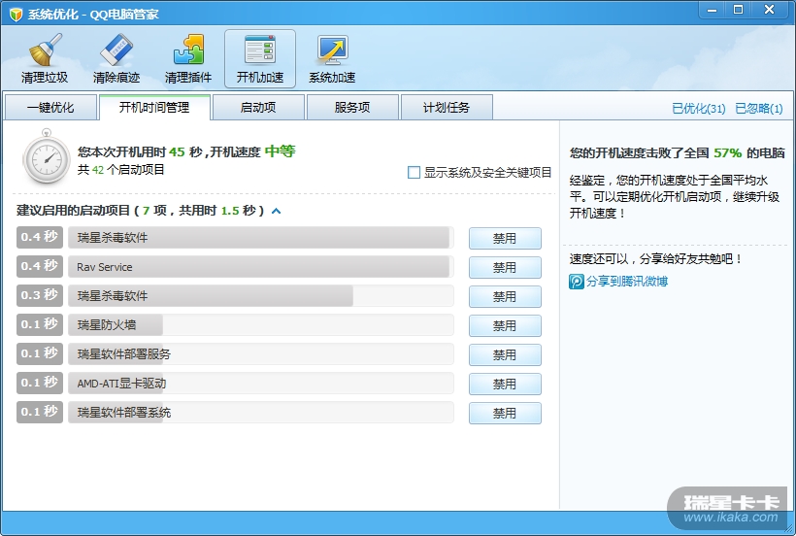Viewport: 796px width, 536px height.
Task: Select the 开机加速 toolbar icon
Action: (260, 59)
